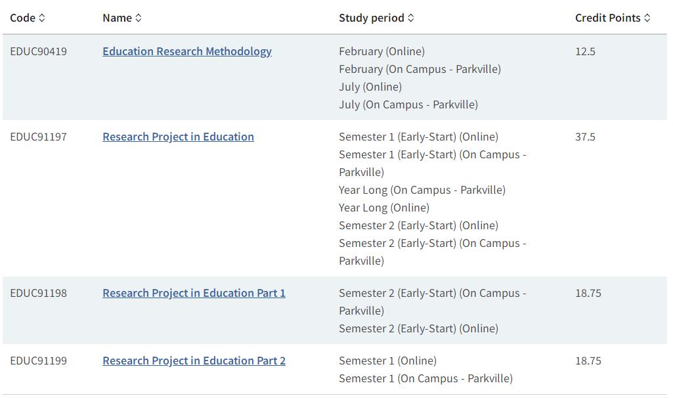Click the Name column header text

tap(117, 18)
